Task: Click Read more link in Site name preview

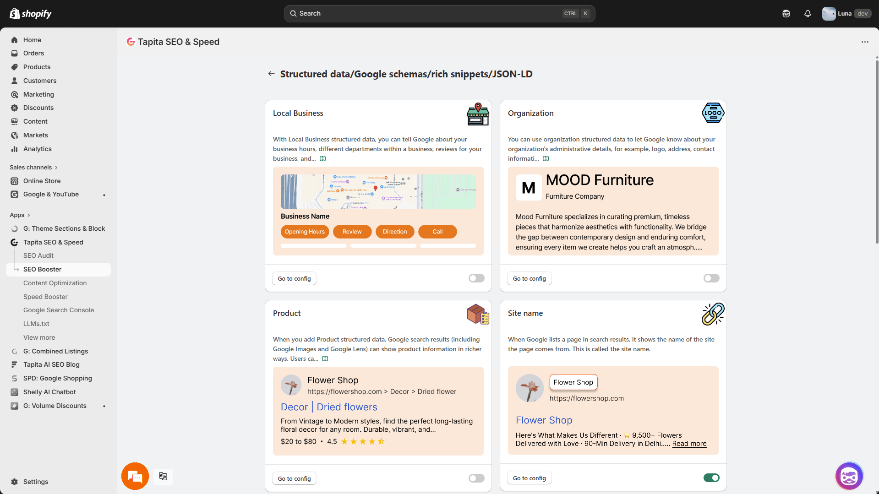Action: [689, 444]
